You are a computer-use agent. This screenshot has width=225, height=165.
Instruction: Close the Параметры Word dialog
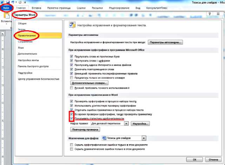(x=218, y=14)
